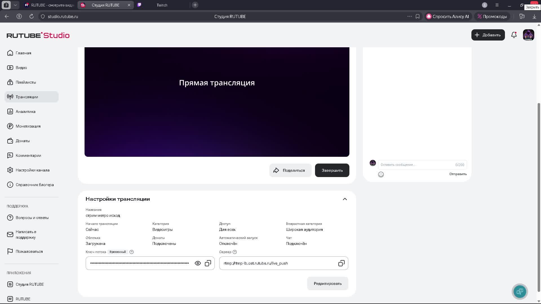Click the help icon next to Сервер
The image size is (541, 304).
click(235, 252)
